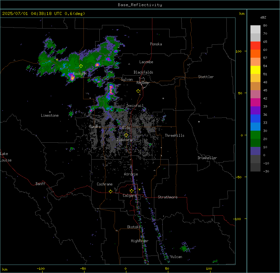Click the white plus marker north of Drumheller
This screenshot has width=280, height=273.
pos(199,122)
